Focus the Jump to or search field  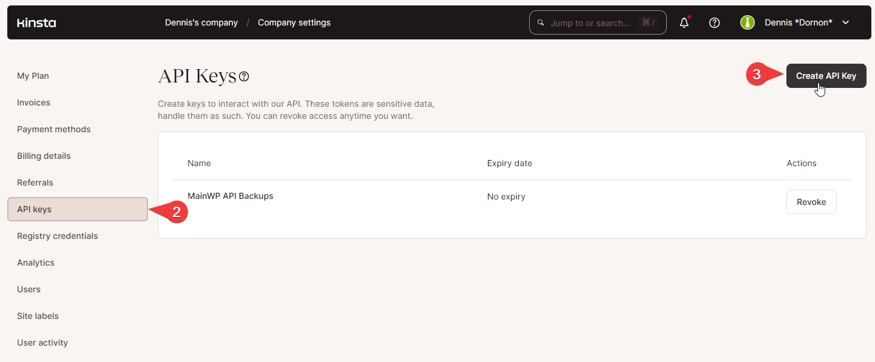click(x=598, y=22)
